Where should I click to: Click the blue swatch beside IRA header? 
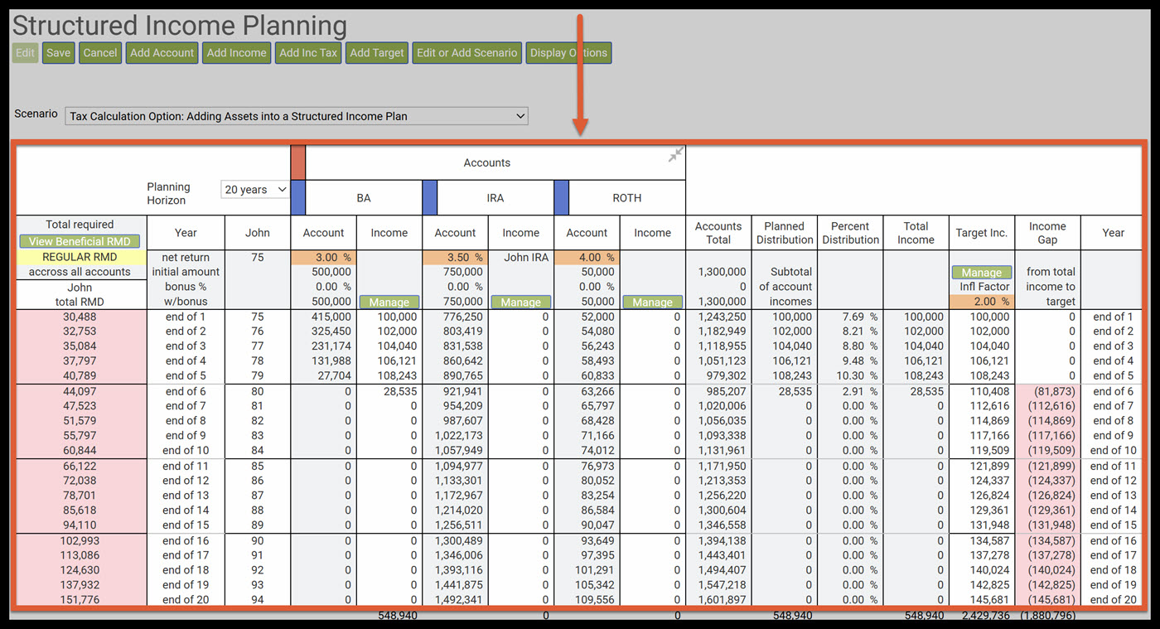[430, 198]
